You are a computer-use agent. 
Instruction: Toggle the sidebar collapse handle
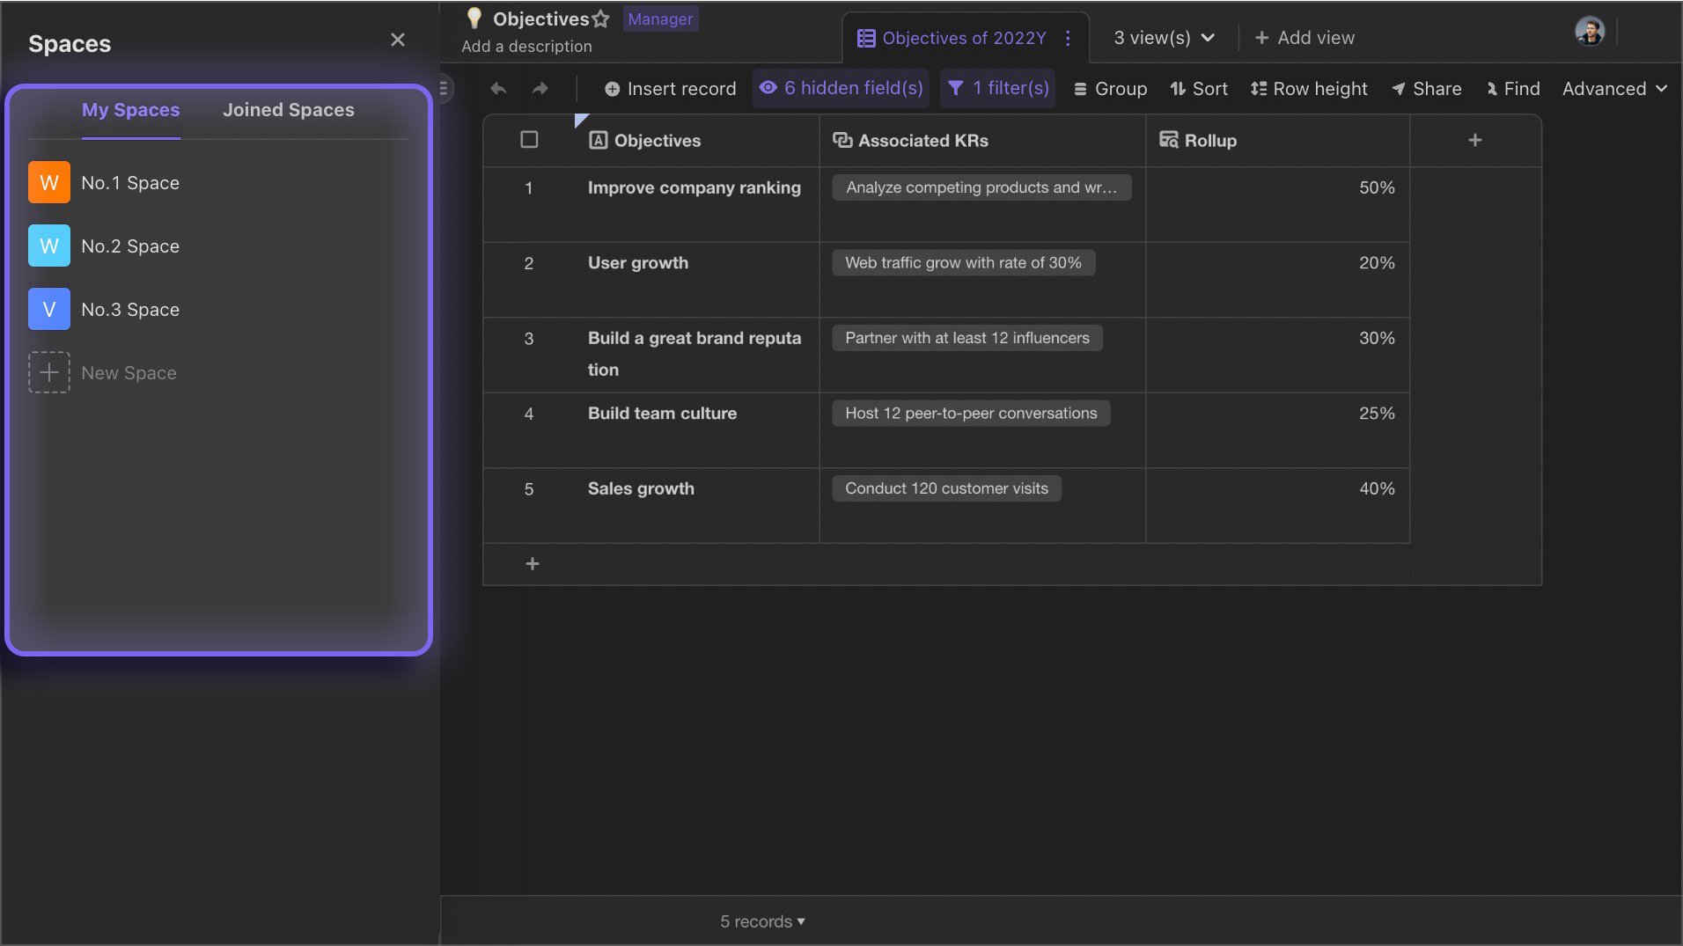coord(444,88)
